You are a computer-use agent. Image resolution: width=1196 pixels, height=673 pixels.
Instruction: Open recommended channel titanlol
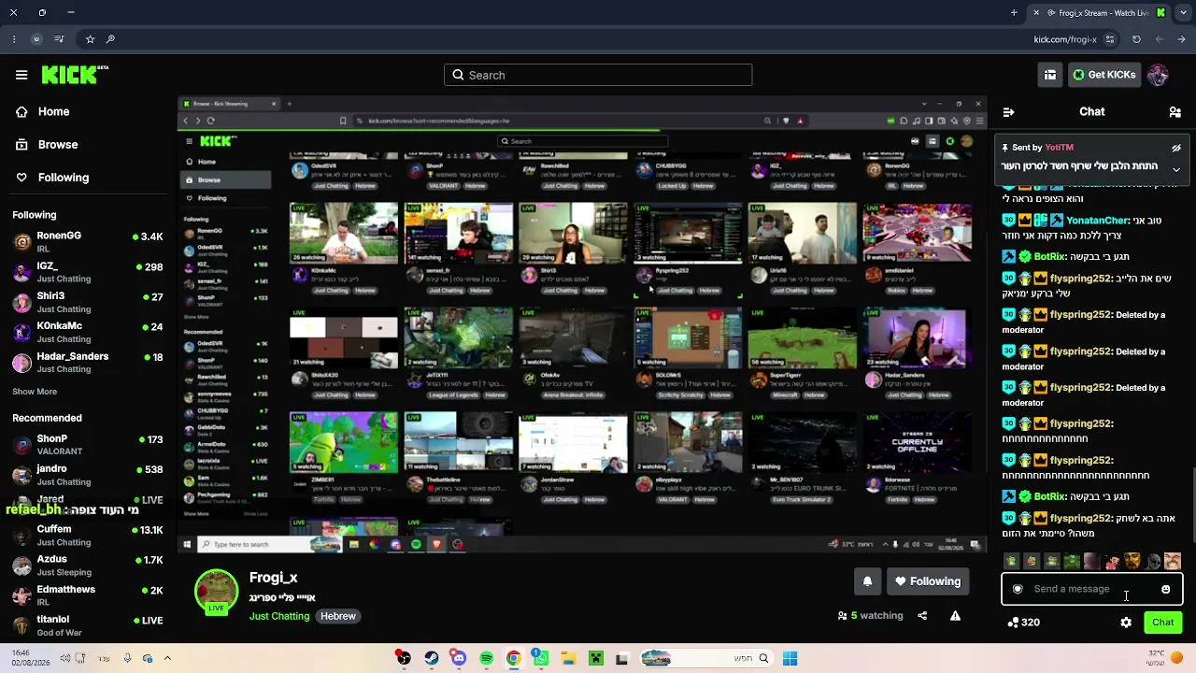89,625
